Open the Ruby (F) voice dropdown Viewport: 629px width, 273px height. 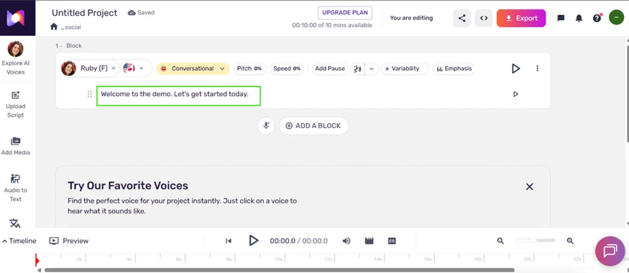[90, 68]
